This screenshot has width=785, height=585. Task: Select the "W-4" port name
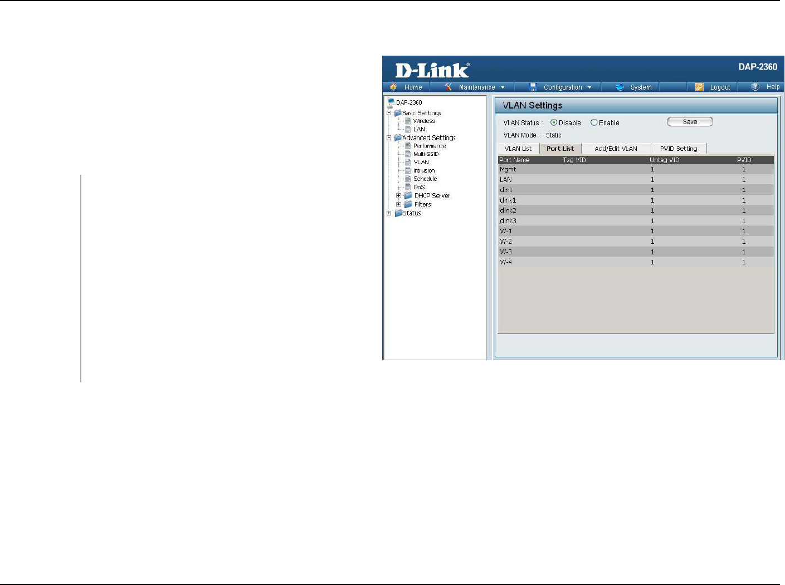pyautogui.click(x=506, y=262)
